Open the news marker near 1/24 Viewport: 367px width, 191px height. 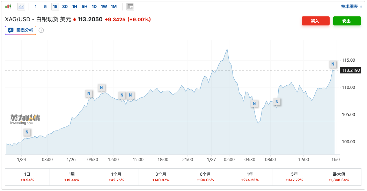coord(27,132)
